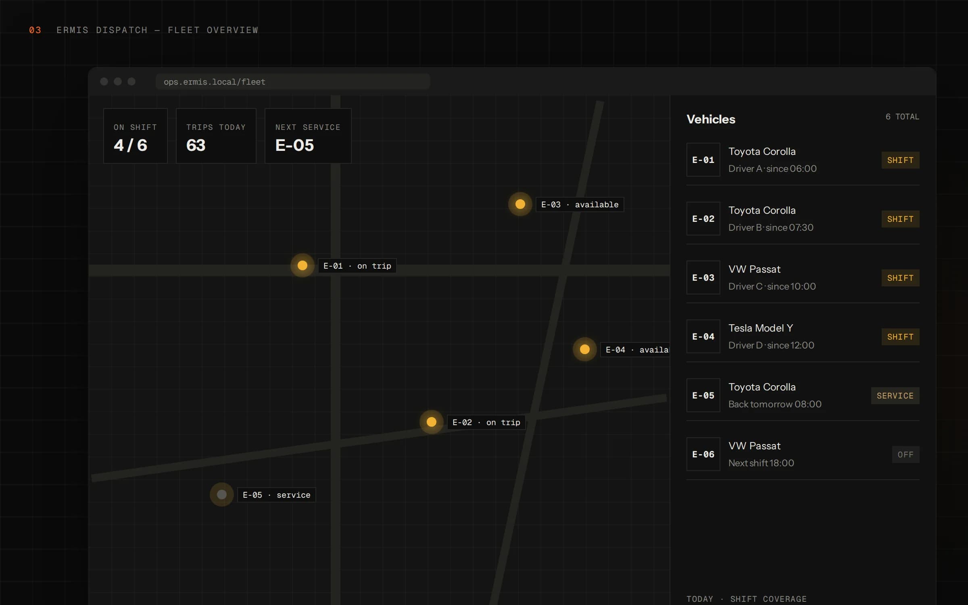968x605 pixels.
Task: Open the partially hidden E-04 map label
Action: [x=635, y=350]
